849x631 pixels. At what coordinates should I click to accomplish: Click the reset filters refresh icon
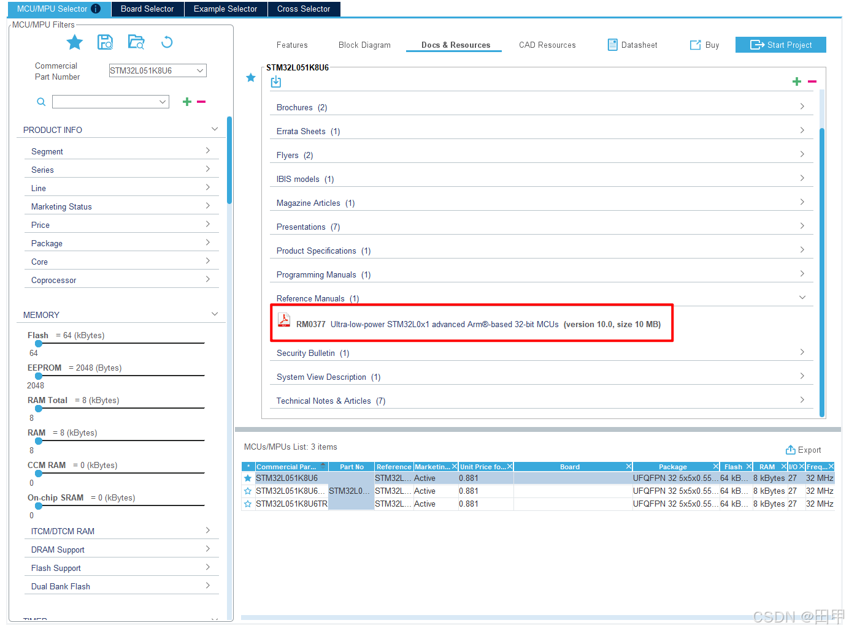click(x=167, y=42)
